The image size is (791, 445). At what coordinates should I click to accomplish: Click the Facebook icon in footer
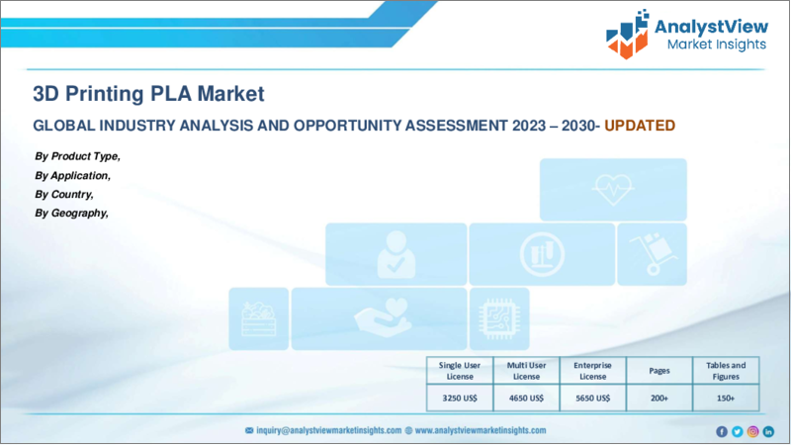click(x=722, y=431)
